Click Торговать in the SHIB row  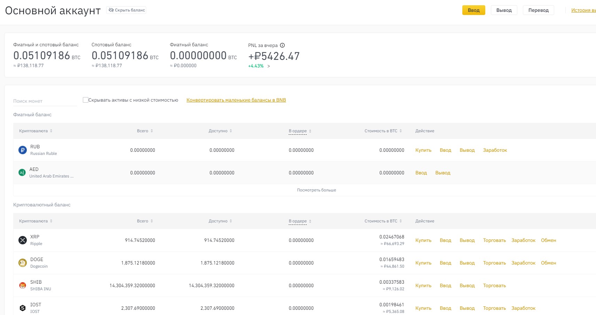tap(494, 285)
